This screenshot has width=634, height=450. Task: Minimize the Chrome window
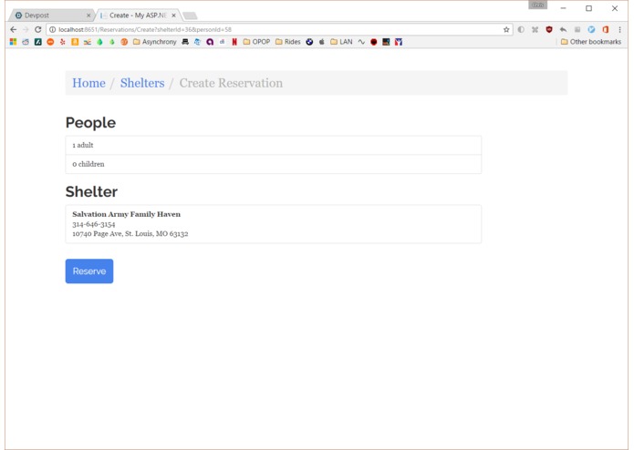(x=563, y=8)
